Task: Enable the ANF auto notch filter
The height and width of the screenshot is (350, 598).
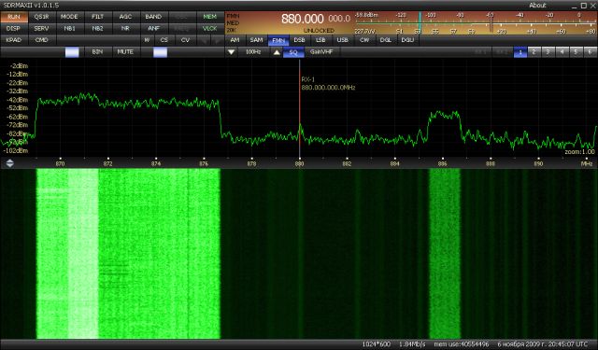Action: [x=153, y=28]
